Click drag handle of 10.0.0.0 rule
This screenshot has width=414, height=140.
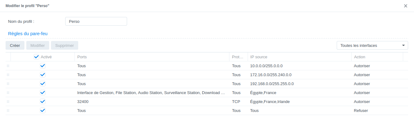click(x=8, y=66)
